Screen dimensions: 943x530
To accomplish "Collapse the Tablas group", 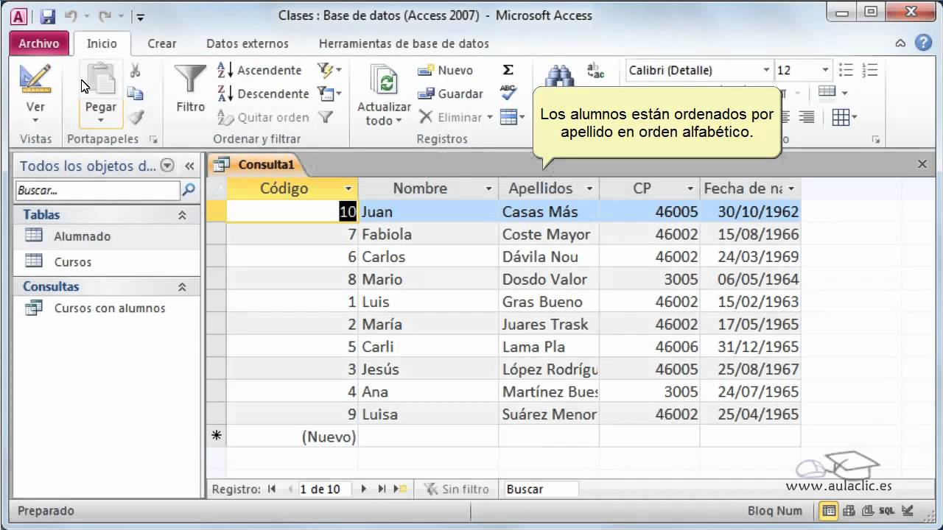I will click(x=182, y=215).
